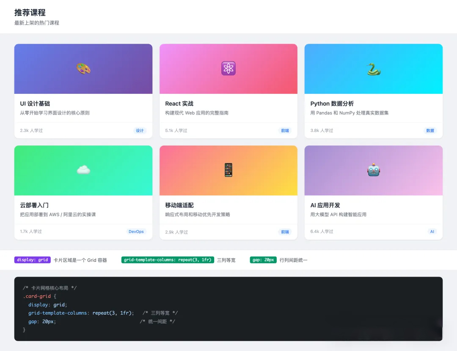The image size is (457, 351).
Task: Click the 推荐课程 page heading
Action: point(30,13)
